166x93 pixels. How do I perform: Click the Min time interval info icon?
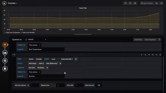[x=28, y=85]
